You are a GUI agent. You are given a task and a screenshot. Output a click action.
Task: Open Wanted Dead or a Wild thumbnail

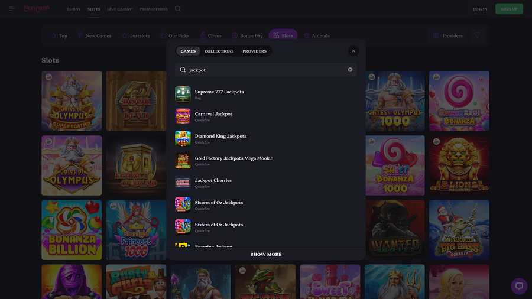[395, 230]
